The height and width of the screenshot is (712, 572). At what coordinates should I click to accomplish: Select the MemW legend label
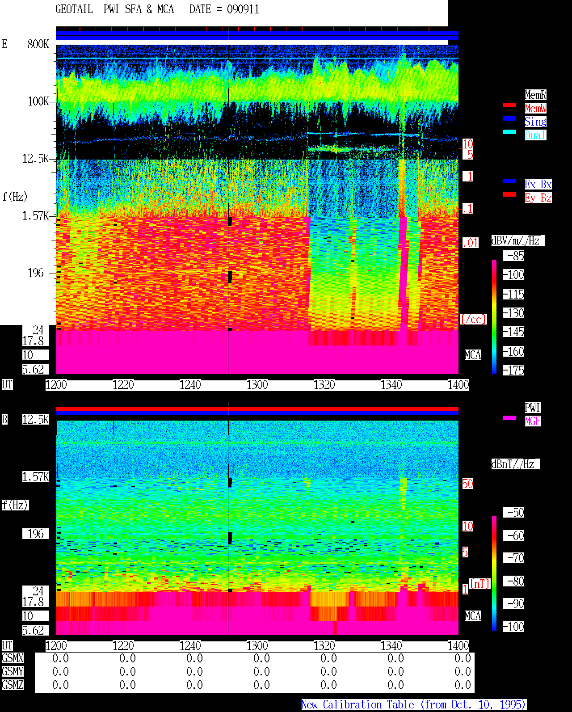535,108
